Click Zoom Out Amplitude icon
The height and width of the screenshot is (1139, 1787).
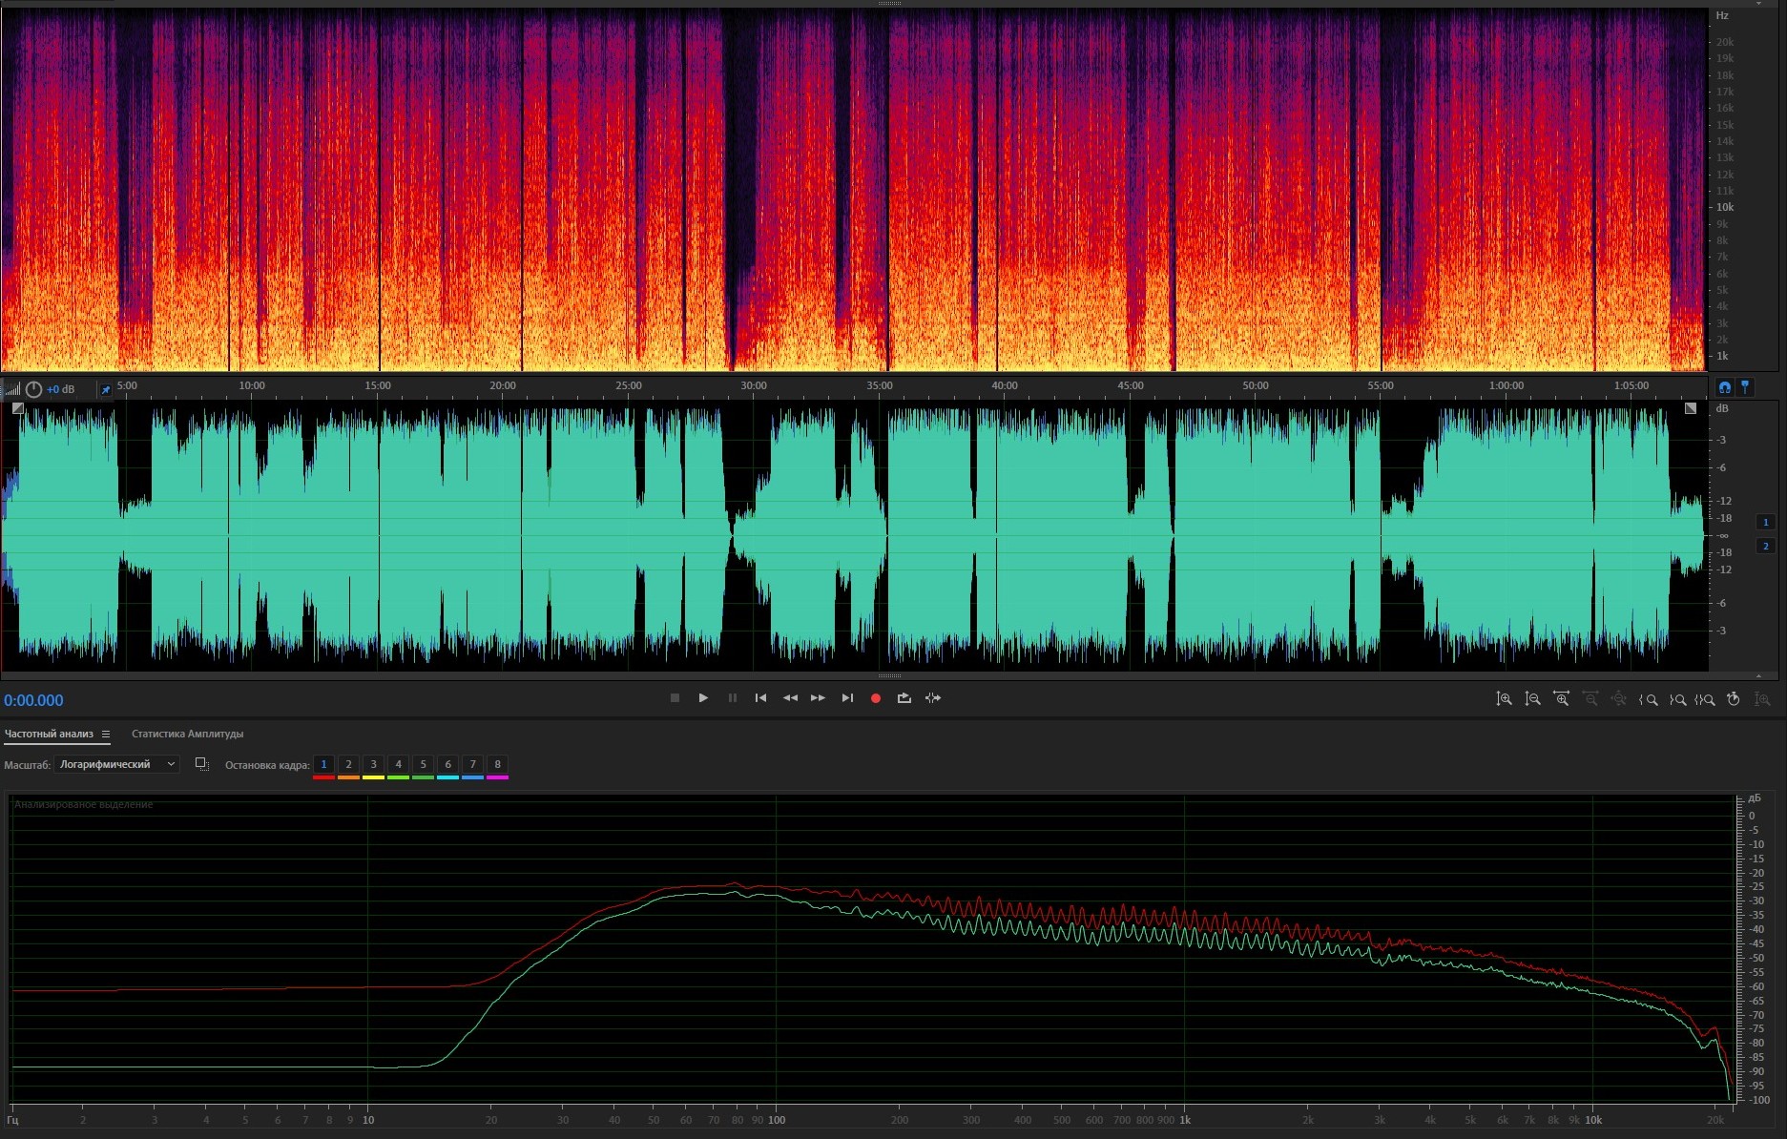pyautogui.click(x=1532, y=699)
